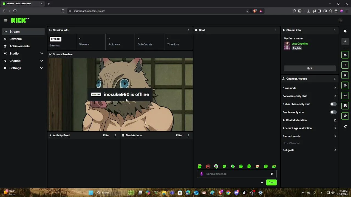The image size is (351, 197).
Task: Toggle Subscribers-only chat switch
Action: (333, 104)
